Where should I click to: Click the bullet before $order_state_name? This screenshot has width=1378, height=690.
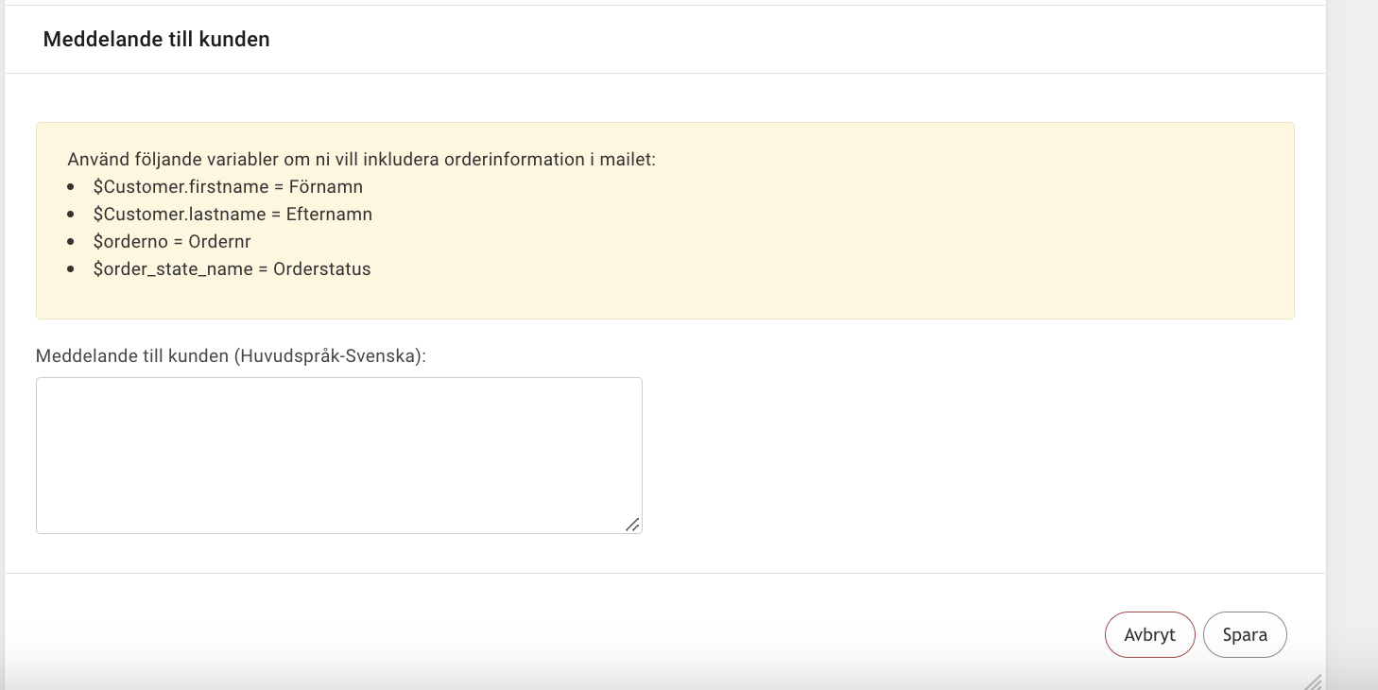pos(71,269)
